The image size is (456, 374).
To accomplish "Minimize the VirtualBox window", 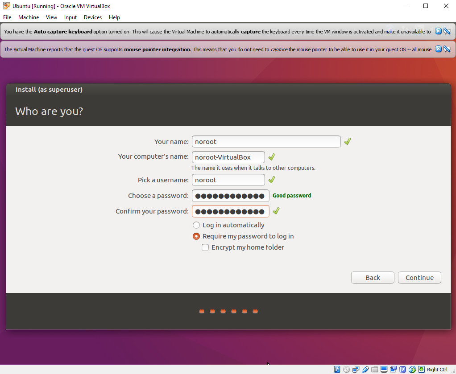I will [406, 6].
